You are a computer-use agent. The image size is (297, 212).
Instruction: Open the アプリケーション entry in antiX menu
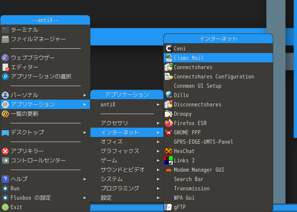click(x=45, y=104)
